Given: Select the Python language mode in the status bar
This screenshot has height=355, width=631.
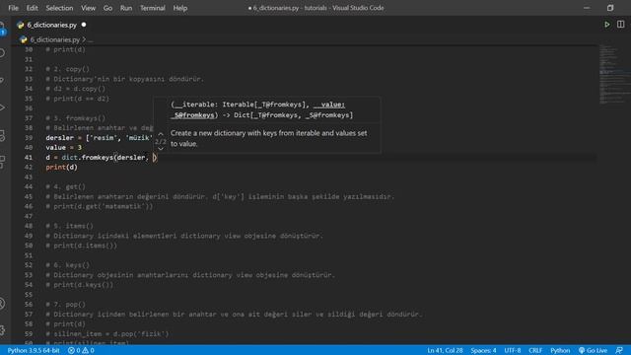Looking at the screenshot, I should point(560,351).
